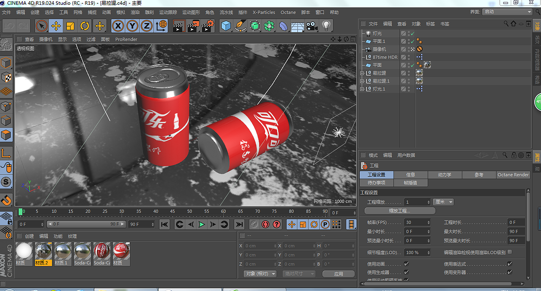Activate the Scale tool in the top toolbar
541x291 pixels.
(70, 26)
